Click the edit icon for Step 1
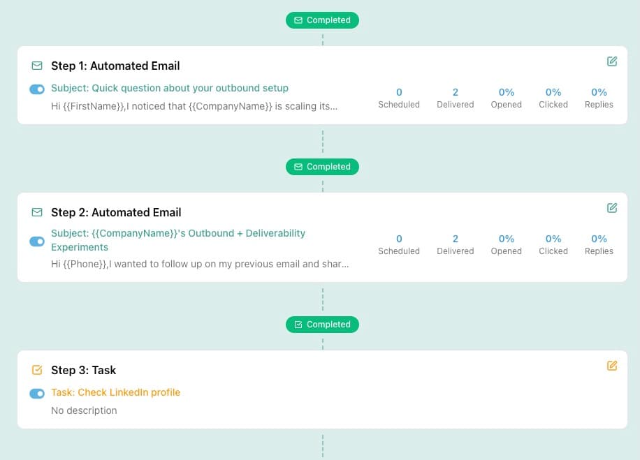Screen dimensions: 640x460 tap(612, 61)
